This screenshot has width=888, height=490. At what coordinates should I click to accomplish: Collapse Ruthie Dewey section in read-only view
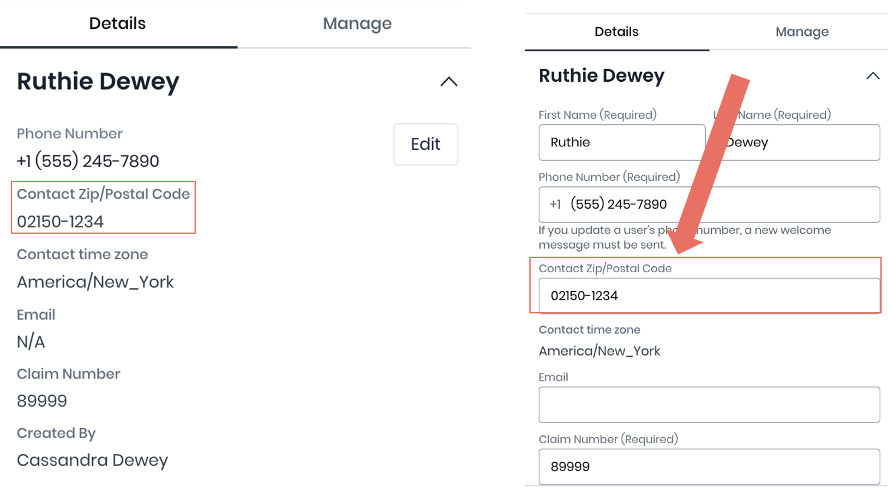[448, 82]
